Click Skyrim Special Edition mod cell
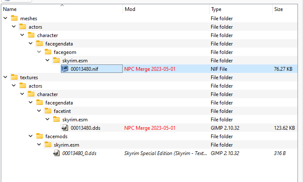Viewport: 303px width, 182px height. pyautogui.click(x=166, y=153)
